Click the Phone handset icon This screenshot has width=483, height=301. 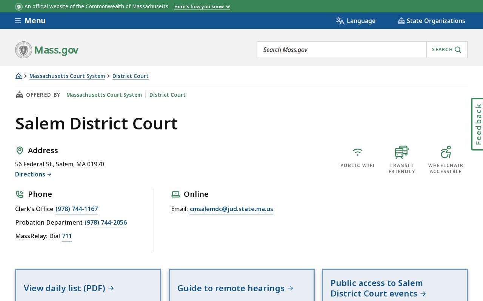click(20, 194)
